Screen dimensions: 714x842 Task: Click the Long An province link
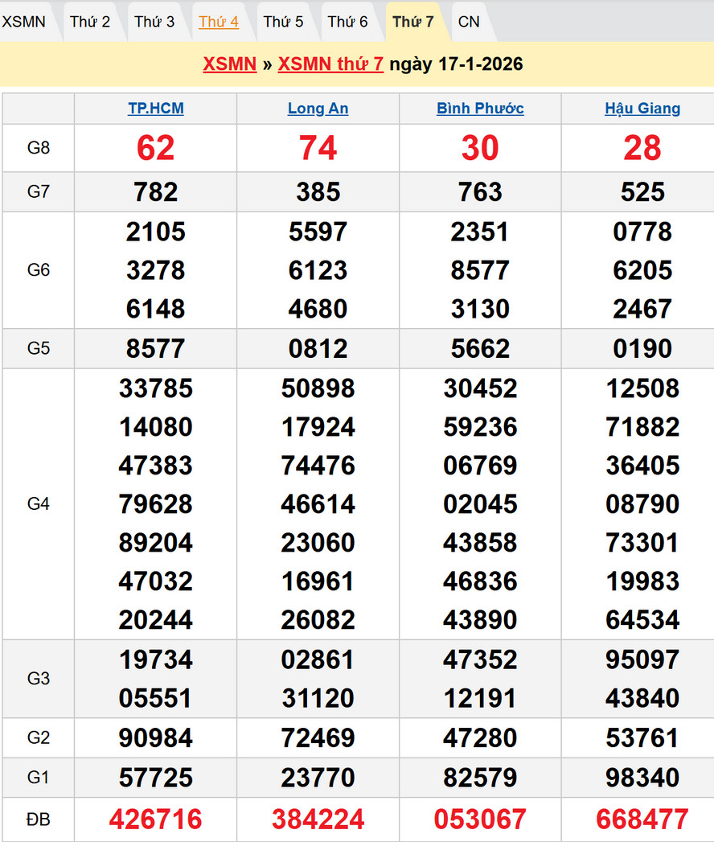tap(318, 109)
